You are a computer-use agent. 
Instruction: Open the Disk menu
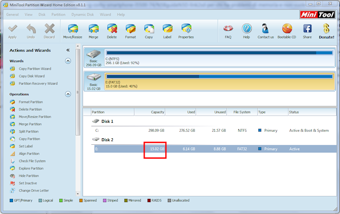tap(42, 15)
